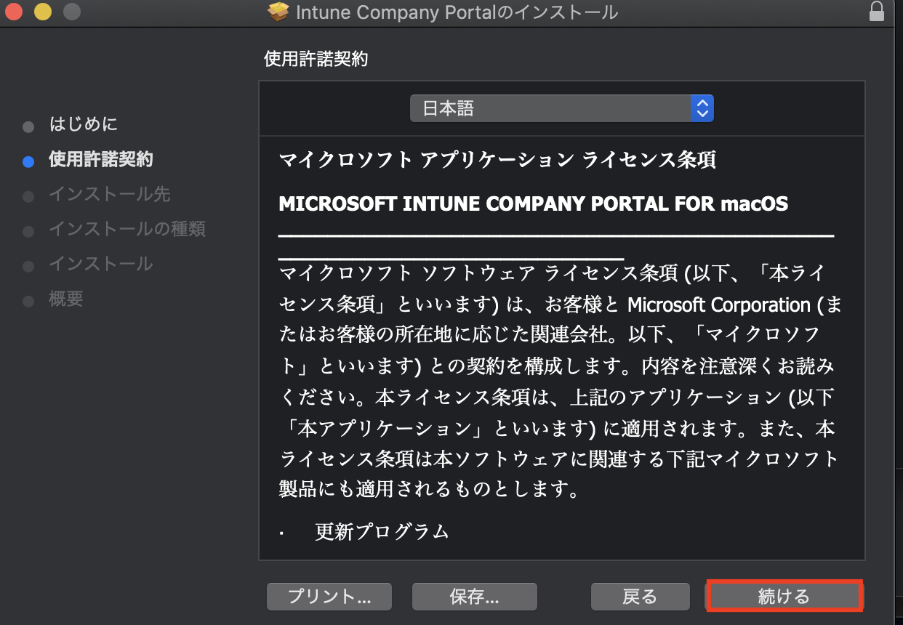Viewport: 903px width, 625px height.
Task: Click the 戻る (Back) button
Action: tap(640, 597)
